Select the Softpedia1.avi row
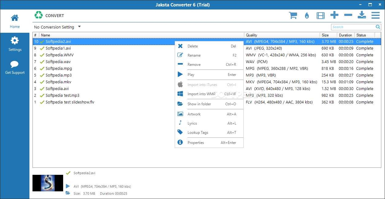The height and width of the screenshot is (199, 385). [207, 48]
